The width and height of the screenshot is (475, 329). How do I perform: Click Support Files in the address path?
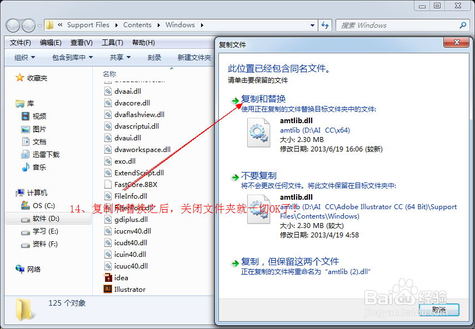pos(88,25)
